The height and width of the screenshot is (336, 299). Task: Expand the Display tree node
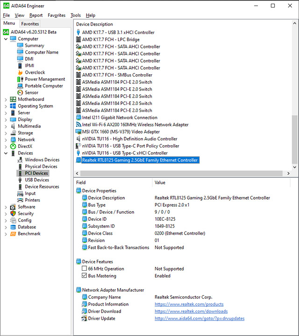[6, 119]
